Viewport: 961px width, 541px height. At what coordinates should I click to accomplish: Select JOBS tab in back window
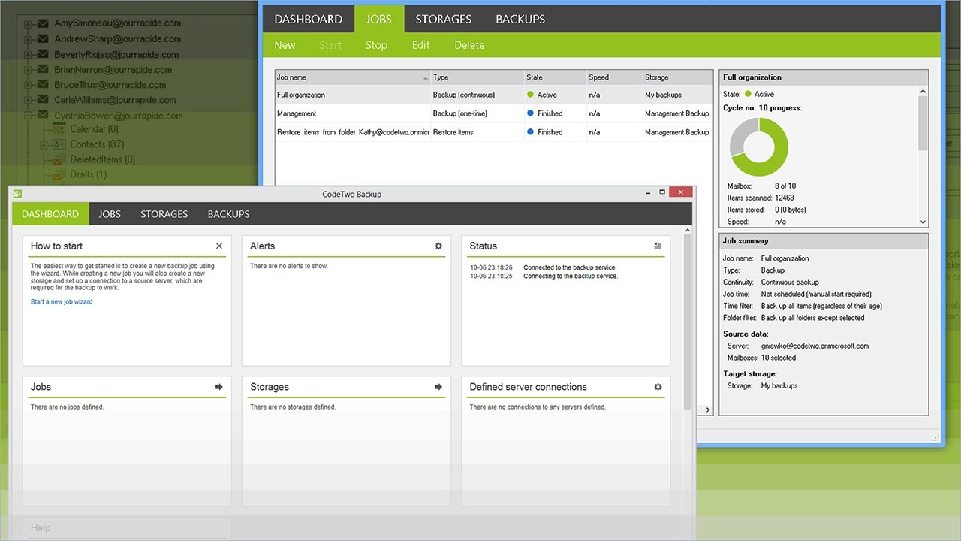click(379, 19)
